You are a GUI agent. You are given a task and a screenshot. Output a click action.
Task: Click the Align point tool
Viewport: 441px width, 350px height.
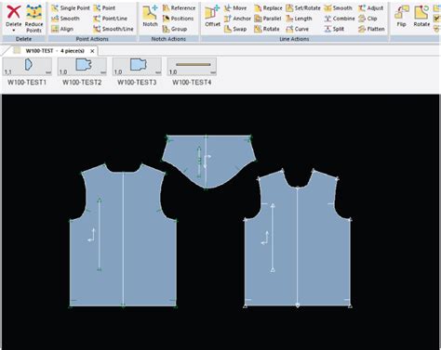(x=62, y=29)
